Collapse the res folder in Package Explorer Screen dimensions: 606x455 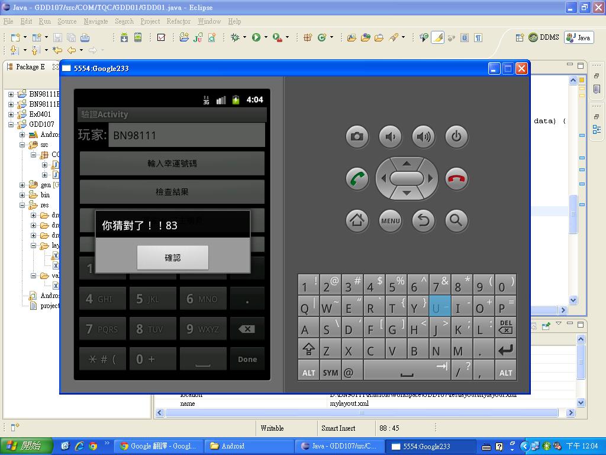pos(22,205)
